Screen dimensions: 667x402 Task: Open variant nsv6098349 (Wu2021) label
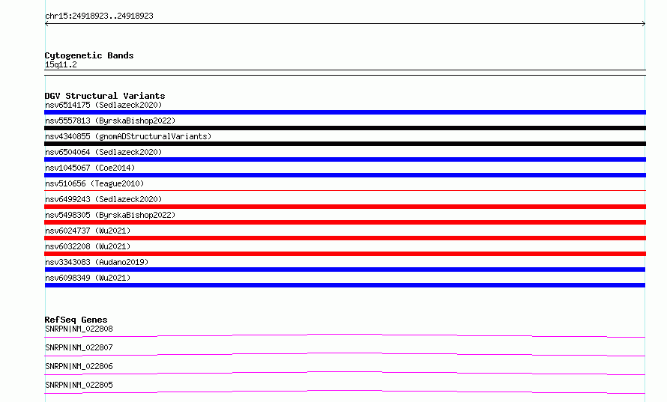[88, 278]
